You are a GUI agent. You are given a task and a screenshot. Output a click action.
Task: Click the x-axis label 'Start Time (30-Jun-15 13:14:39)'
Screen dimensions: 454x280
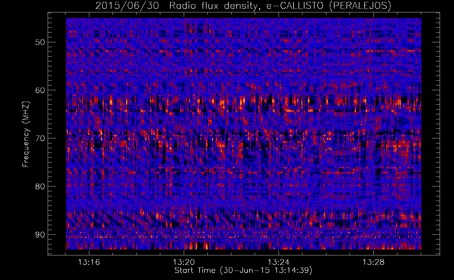[243, 270]
